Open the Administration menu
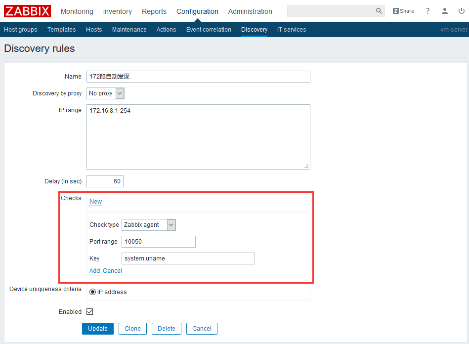This screenshot has height=344, width=469. [x=250, y=11]
